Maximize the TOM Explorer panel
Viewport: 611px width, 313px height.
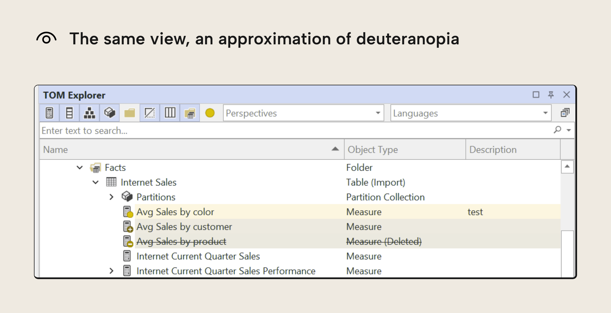tap(536, 95)
